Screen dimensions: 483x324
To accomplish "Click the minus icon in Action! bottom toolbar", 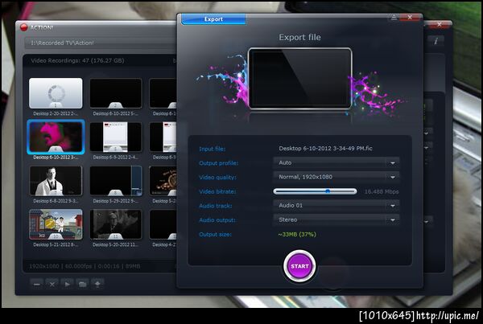I will (37, 284).
